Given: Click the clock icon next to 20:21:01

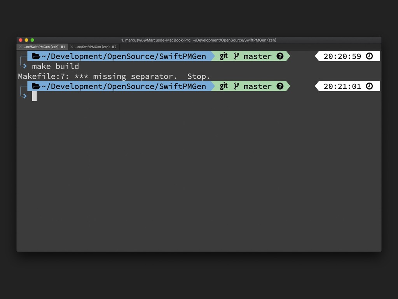Looking at the screenshot, I should point(369,86).
